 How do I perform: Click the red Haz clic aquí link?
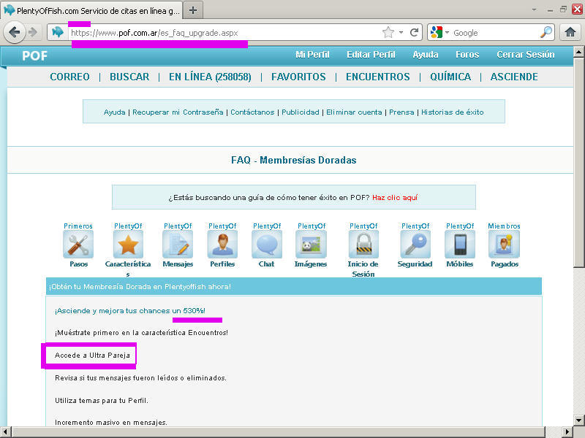(x=395, y=197)
